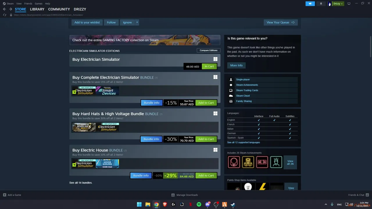Screen dimensions: 372x209
Task: Open the first pink circular achievement icon
Action: click(234, 162)
